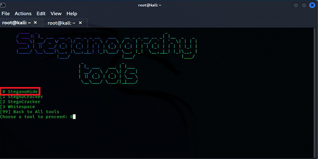Click the '[0 SteganoHide' menu line
318x159 pixels.
click(19, 92)
